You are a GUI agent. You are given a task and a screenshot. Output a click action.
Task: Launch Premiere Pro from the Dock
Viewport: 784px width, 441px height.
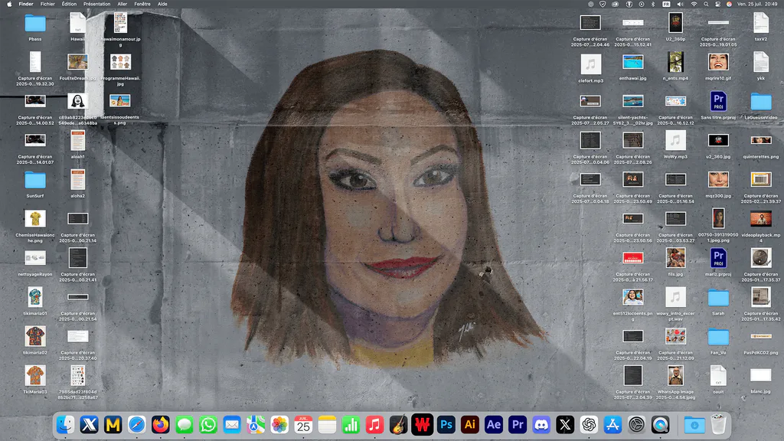pyautogui.click(x=518, y=425)
